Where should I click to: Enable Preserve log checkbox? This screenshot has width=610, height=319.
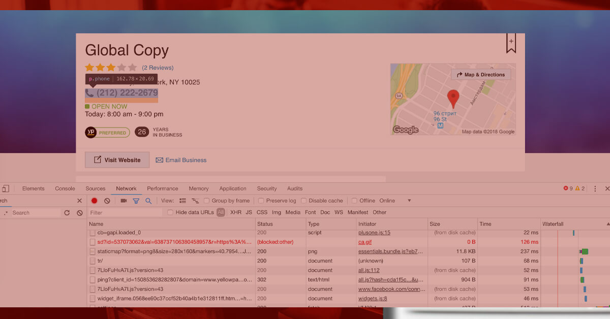point(261,201)
